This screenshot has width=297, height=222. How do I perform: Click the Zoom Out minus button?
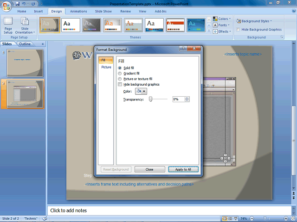point(252,219)
